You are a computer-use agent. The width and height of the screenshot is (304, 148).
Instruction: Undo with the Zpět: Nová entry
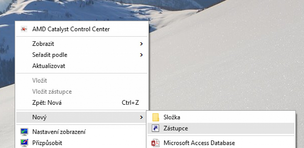pos(47,103)
